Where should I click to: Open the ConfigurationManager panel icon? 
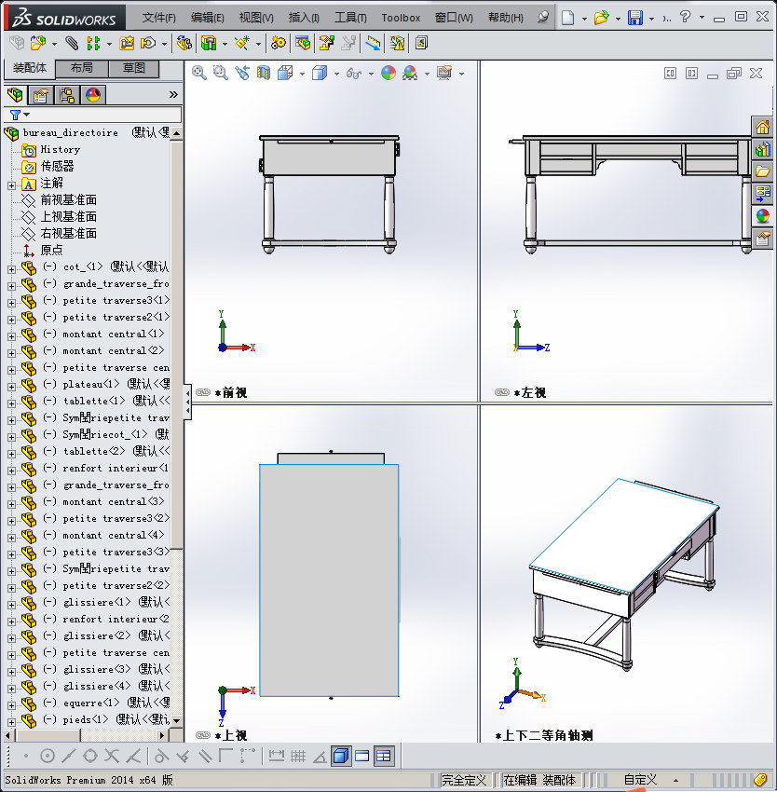(67, 94)
